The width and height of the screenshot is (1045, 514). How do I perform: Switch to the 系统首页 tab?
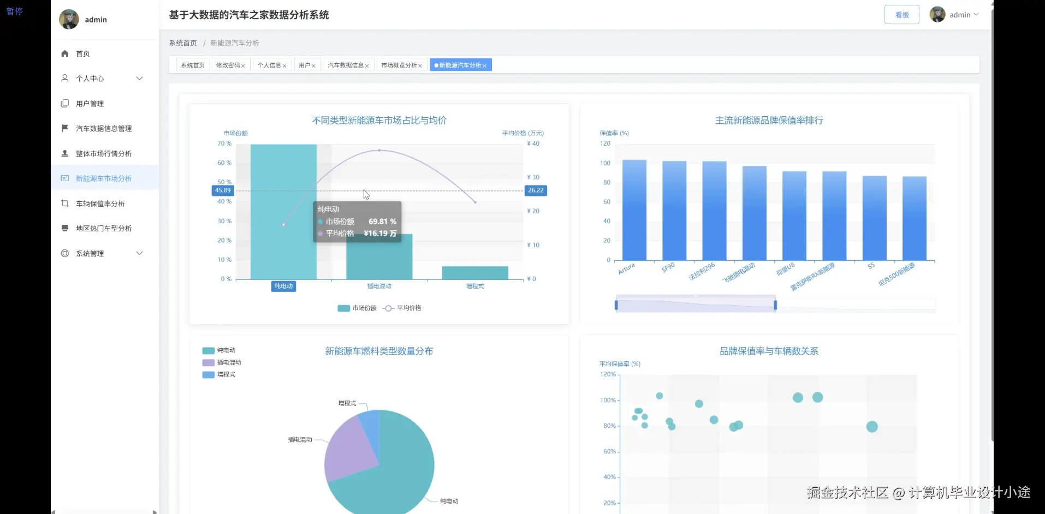coord(193,65)
